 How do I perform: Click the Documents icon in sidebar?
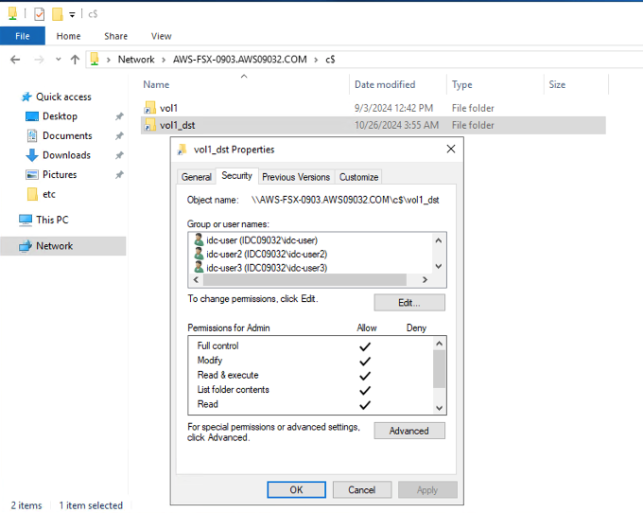click(x=32, y=135)
